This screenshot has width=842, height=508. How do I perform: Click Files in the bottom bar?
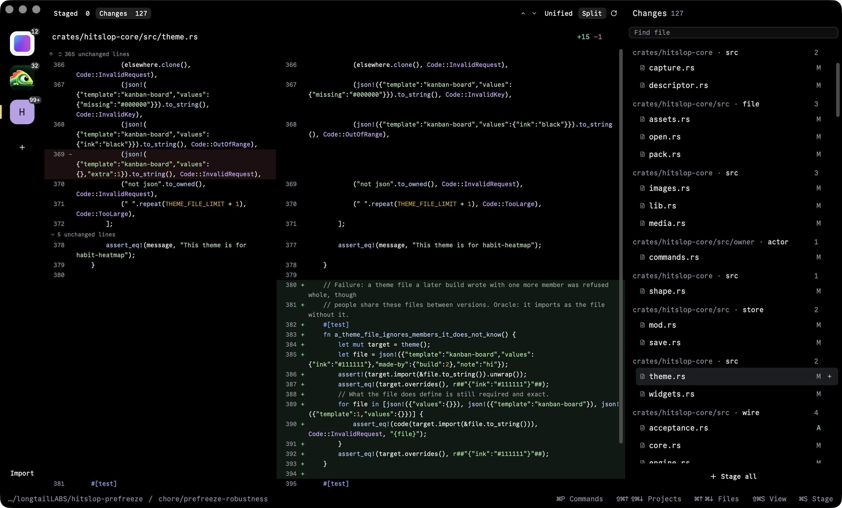point(716,499)
